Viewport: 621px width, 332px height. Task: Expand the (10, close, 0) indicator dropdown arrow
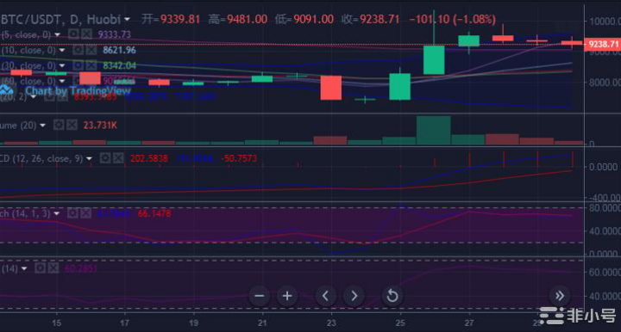[x=62, y=50]
